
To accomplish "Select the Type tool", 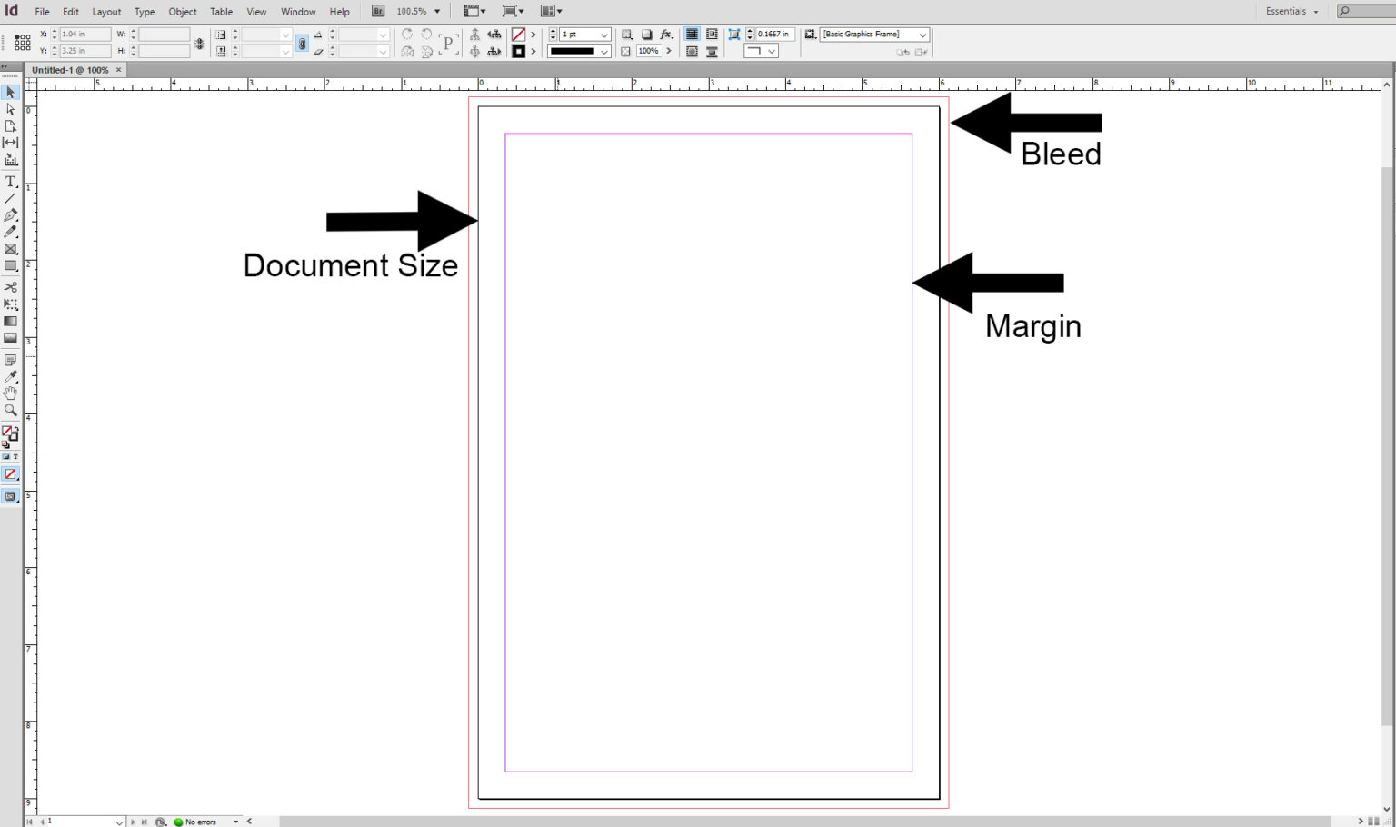I will click(11, 181).
